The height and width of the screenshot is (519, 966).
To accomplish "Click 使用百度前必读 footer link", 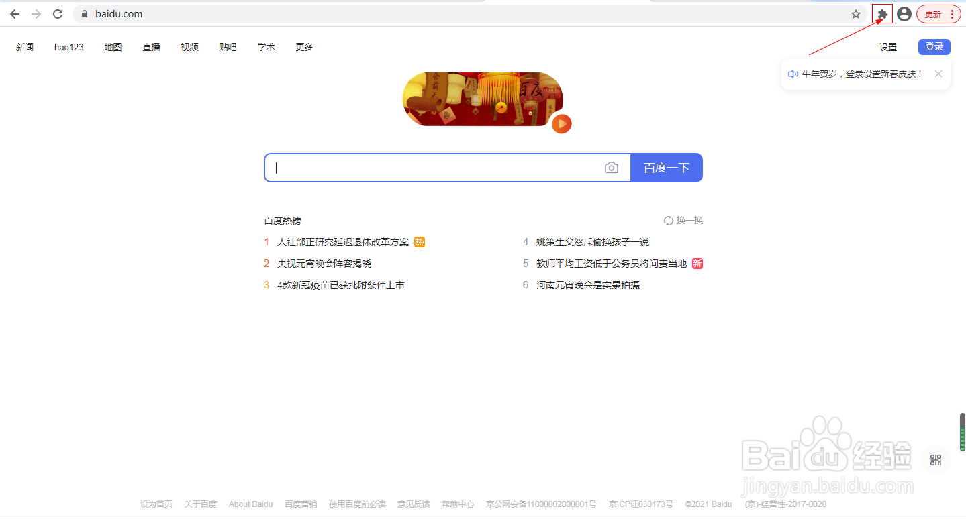I will point(357,504).
